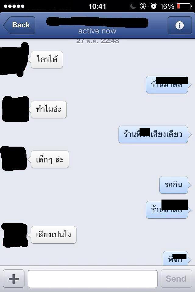Tap the battery icon in status bar

tap(184, 6)
